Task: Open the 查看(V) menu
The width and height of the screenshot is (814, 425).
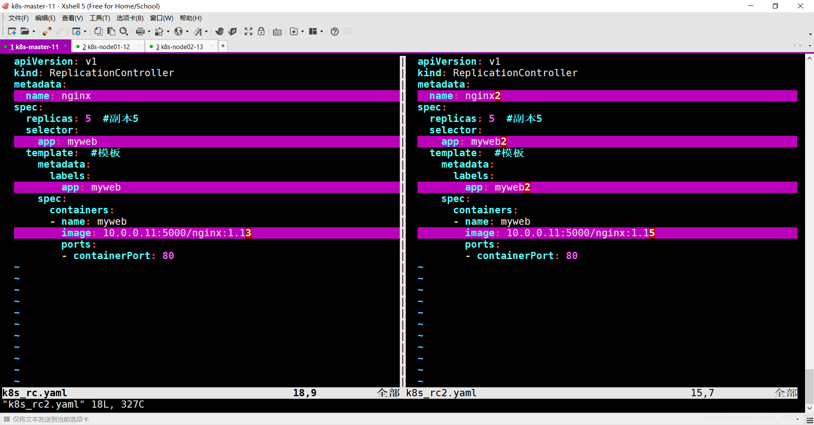Action: click(x=72, y=18)
